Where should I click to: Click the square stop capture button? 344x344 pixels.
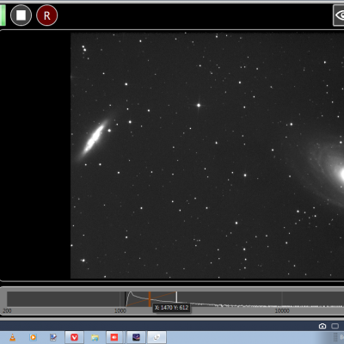(21, 15)
